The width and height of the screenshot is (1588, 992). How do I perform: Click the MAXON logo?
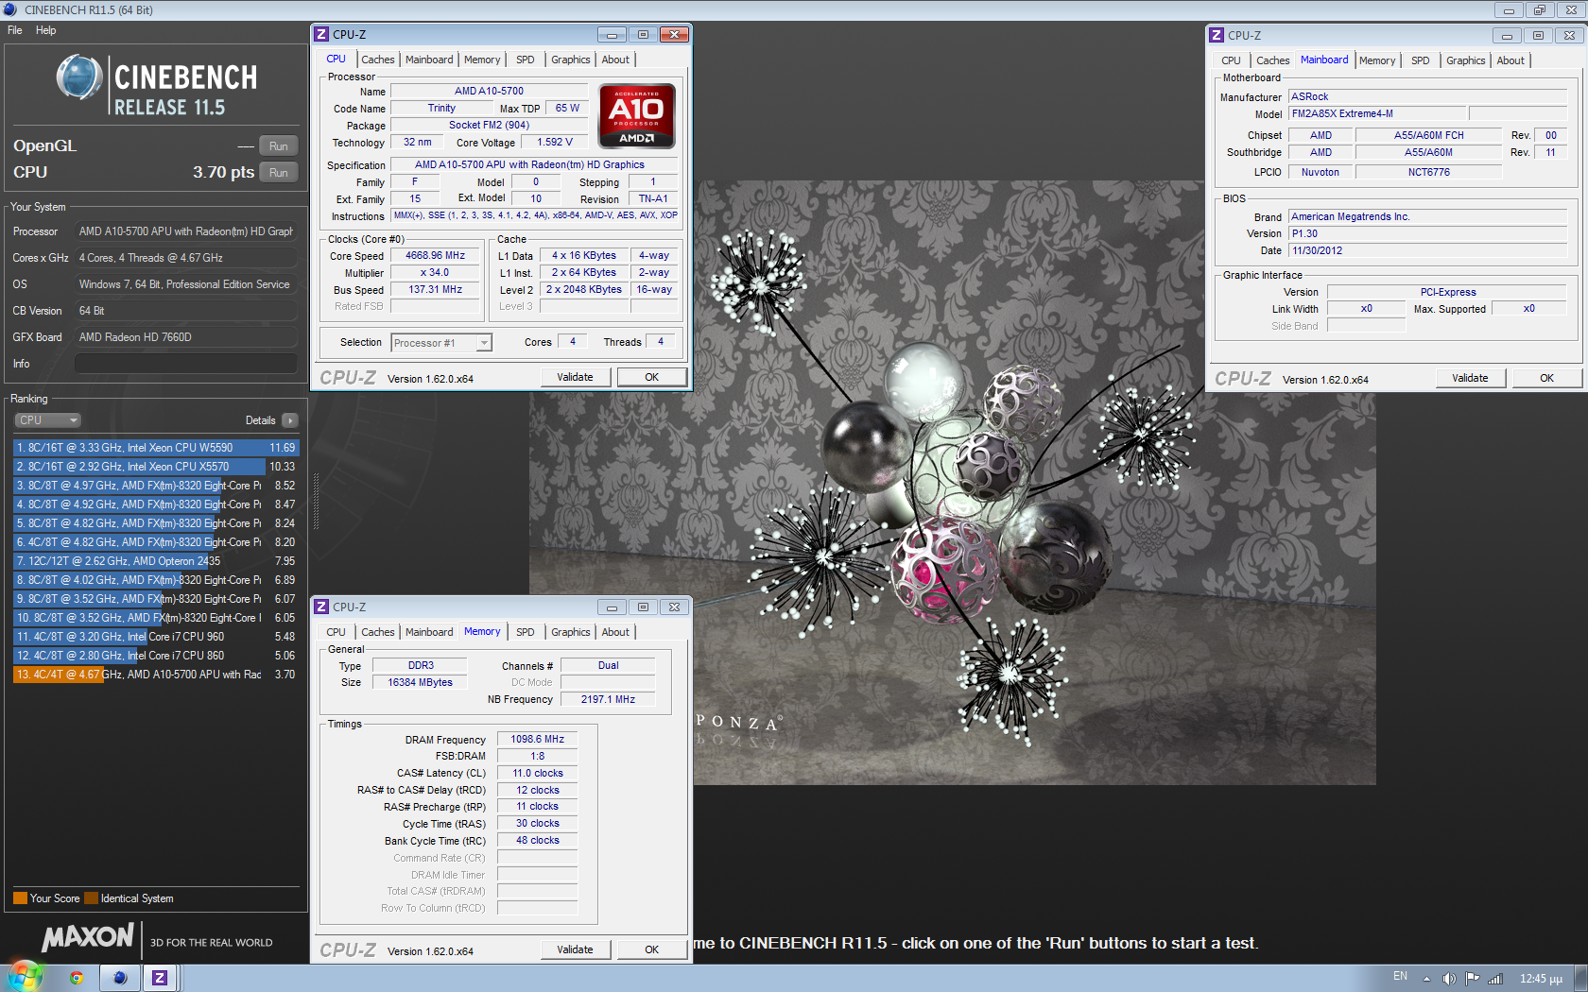88,937
